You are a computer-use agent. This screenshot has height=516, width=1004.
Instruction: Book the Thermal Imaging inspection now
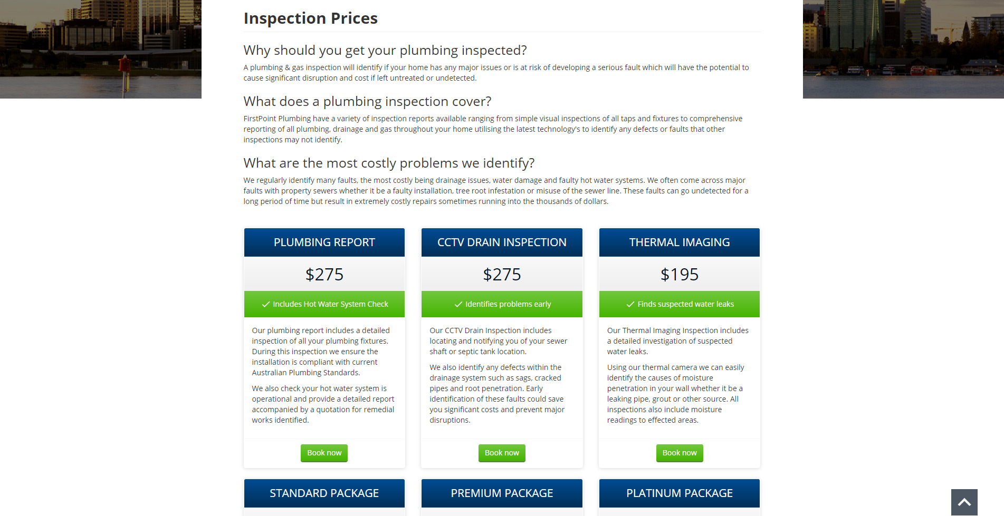pos(679,453)
